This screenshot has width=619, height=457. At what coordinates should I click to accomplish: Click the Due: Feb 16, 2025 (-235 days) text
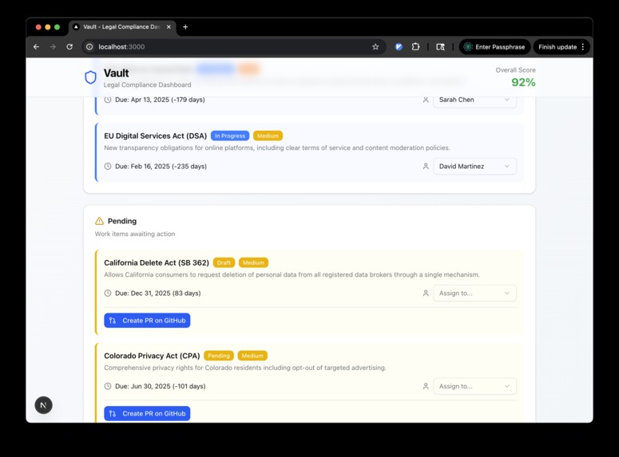point(161,167)
